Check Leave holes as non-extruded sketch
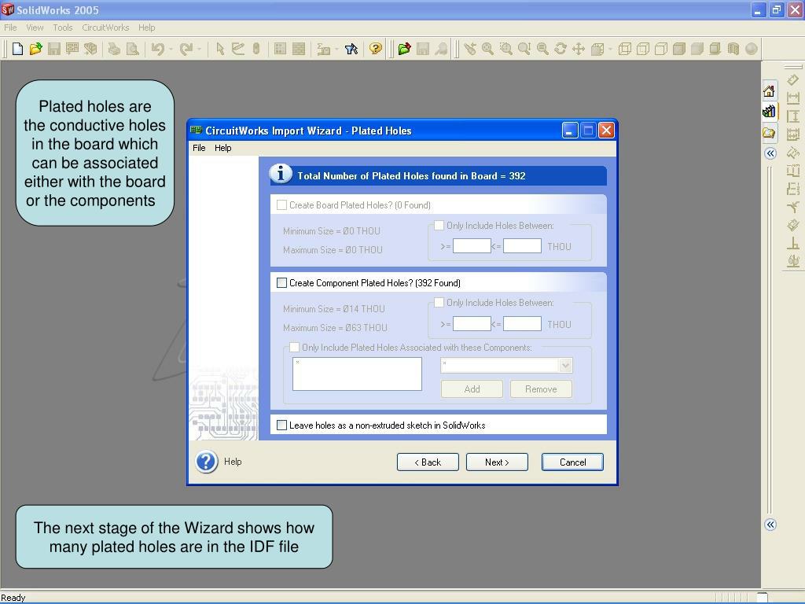805x604 pixels. (282, 425)
